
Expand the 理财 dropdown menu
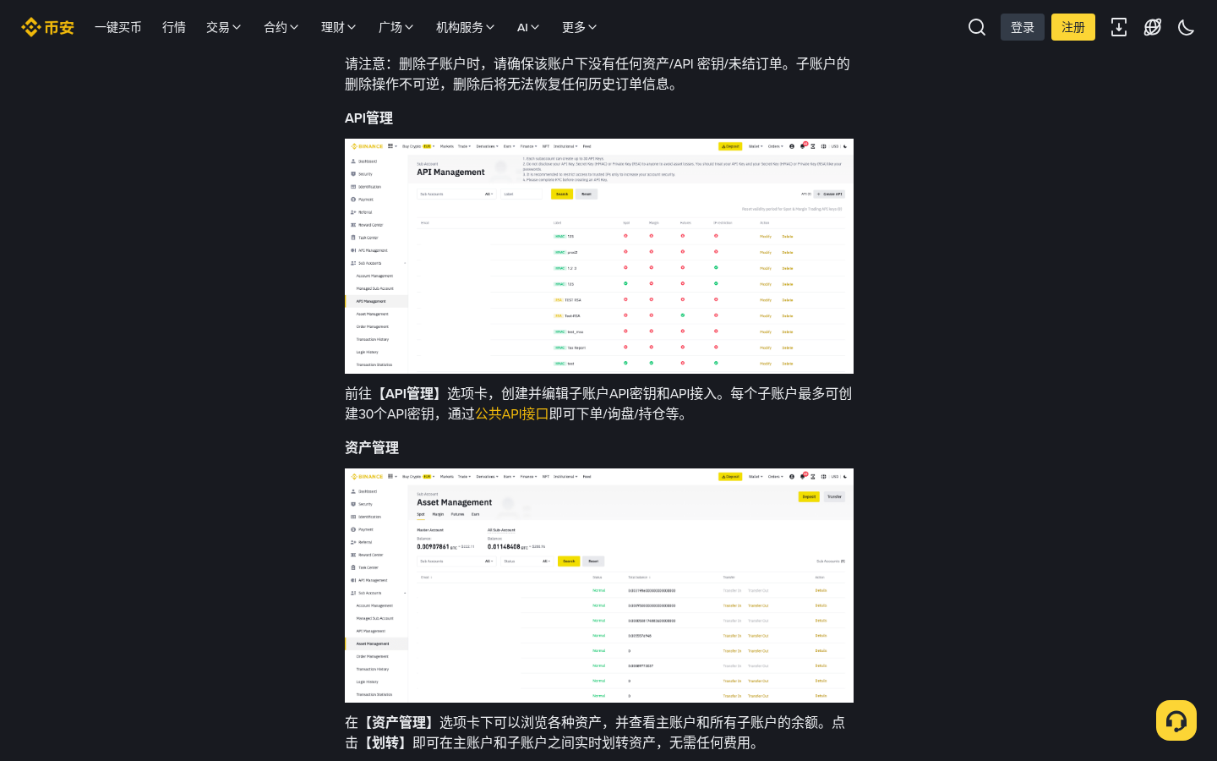339,27
